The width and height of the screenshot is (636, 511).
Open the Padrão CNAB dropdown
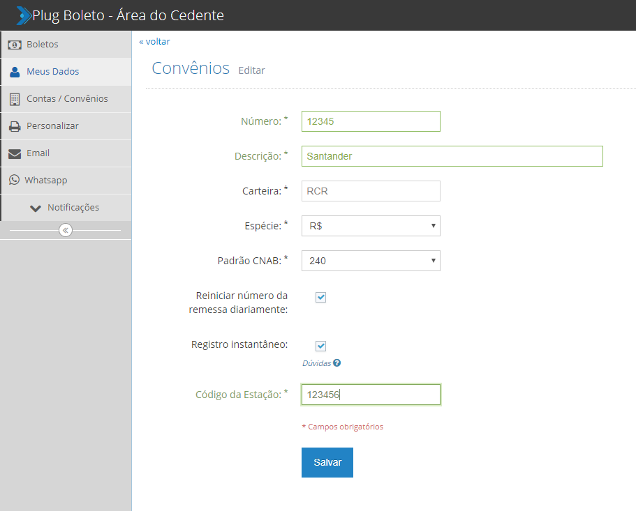[x=371, y=261]
